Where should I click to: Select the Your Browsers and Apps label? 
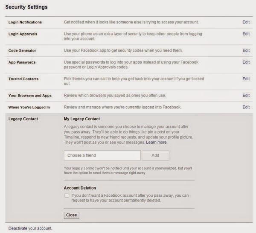pyautogui.click(x=29, y=96)
